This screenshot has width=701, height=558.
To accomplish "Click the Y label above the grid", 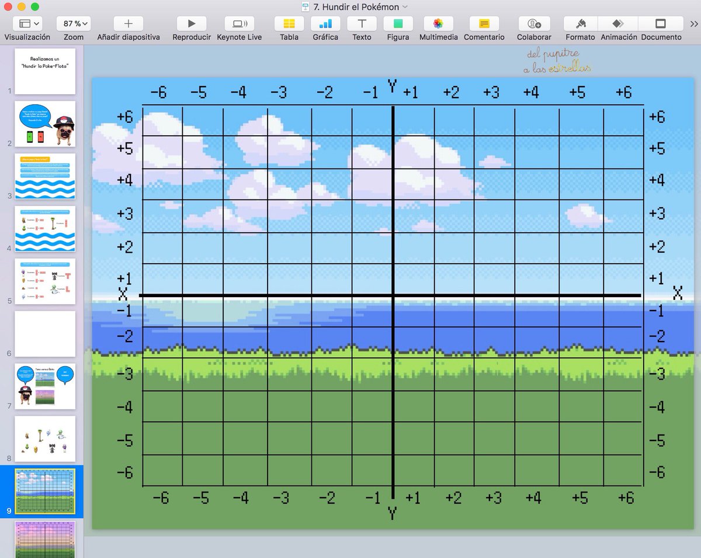I will (392, 87).
